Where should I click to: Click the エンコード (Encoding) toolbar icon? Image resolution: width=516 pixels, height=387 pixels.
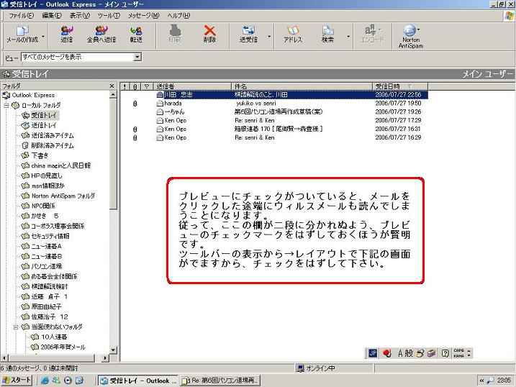coord(370,30)
